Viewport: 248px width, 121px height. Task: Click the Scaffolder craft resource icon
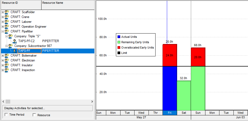click(7, 12)
